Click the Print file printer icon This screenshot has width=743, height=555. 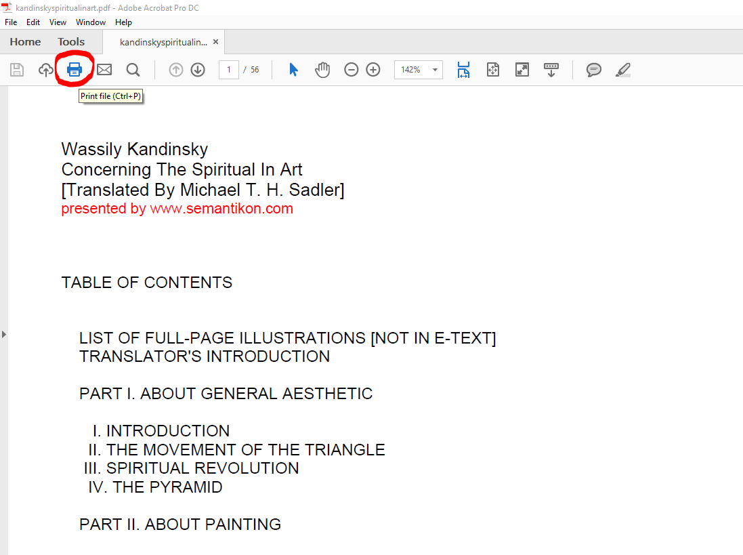(75, 70)
